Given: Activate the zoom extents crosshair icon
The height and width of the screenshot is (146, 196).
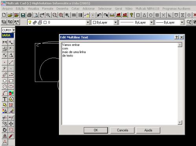Looking at the screenshot, I should (61, 15).
